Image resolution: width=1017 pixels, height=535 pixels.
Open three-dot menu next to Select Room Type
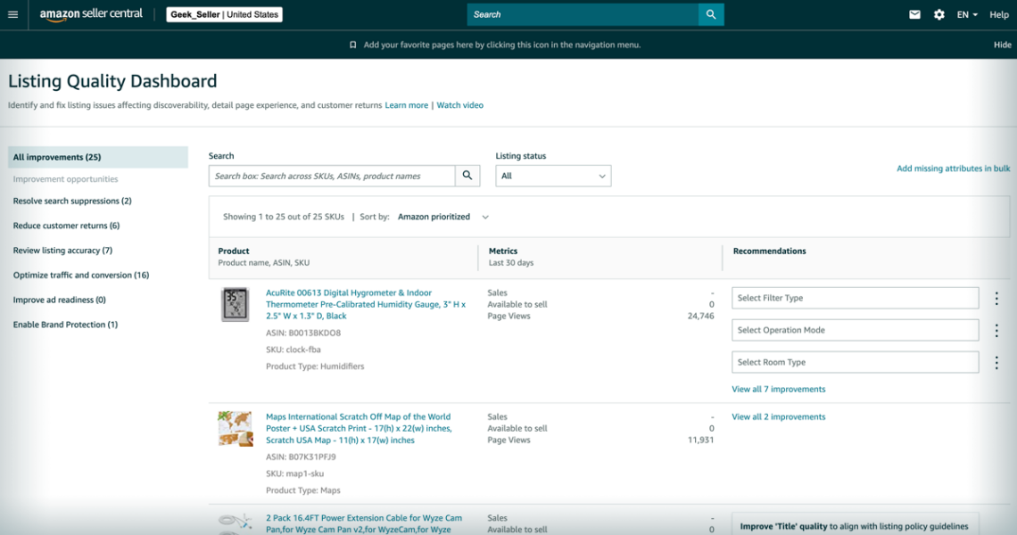pos(996,362)
